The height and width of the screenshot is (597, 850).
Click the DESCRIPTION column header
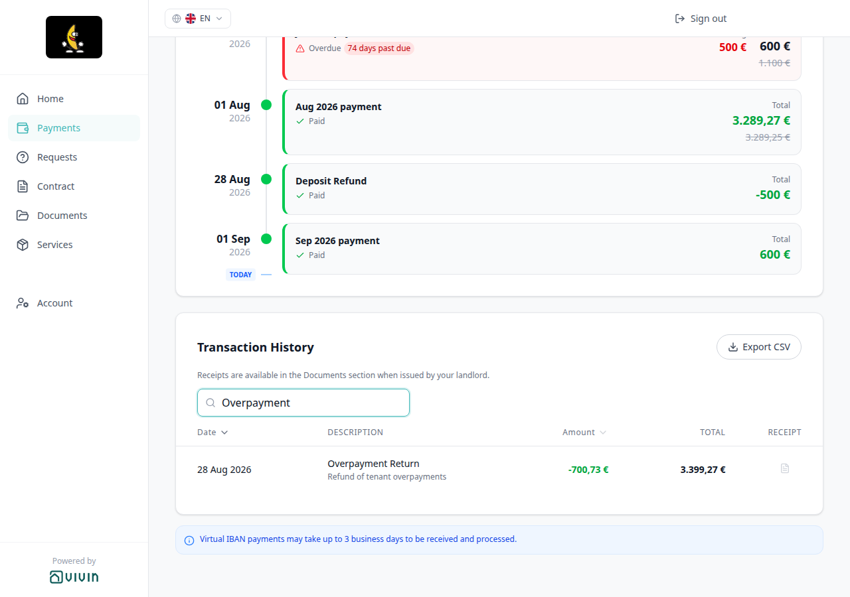click(355, 432)
